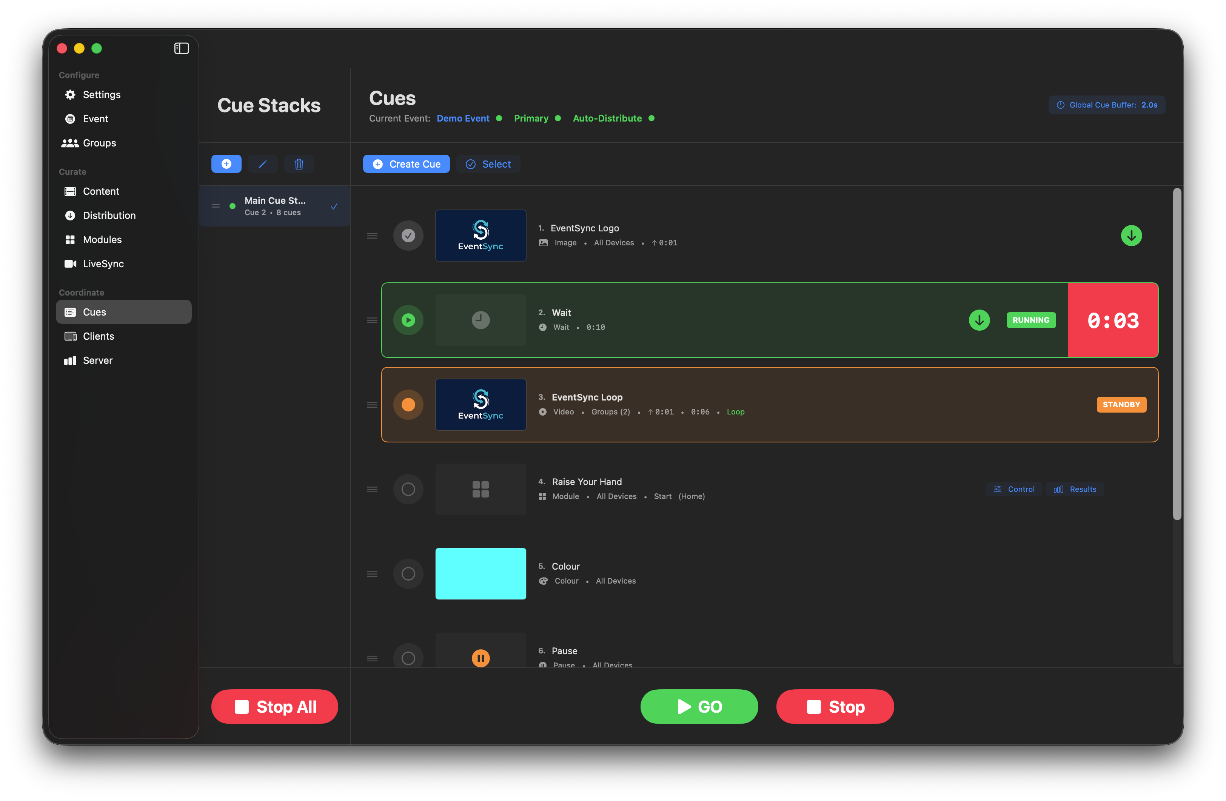1226x801 pixels.
Task: Click the Wait cue 0:10 duration
Action: [x=596, y=328]
